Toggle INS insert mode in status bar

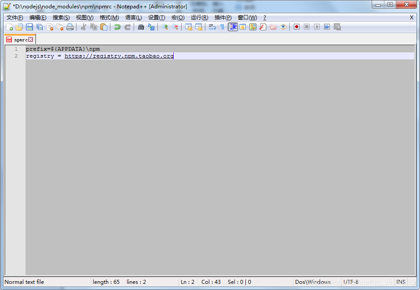click(401, 282)
